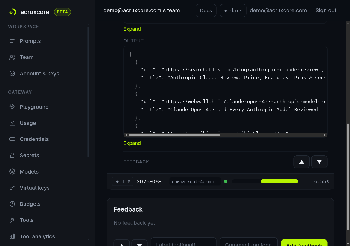This screenshot has height=246, width=350.
Task: Click the sidebar vertical scrollbar
Action: tap(88, 92)
